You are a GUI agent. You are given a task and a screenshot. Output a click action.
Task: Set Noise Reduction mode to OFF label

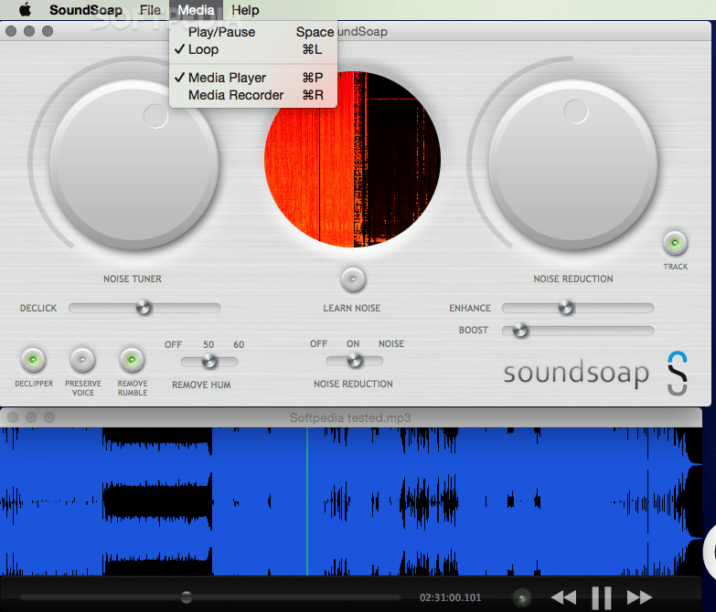click(319, 343)
